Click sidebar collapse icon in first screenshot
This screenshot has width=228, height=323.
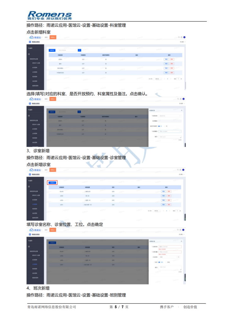29,54
